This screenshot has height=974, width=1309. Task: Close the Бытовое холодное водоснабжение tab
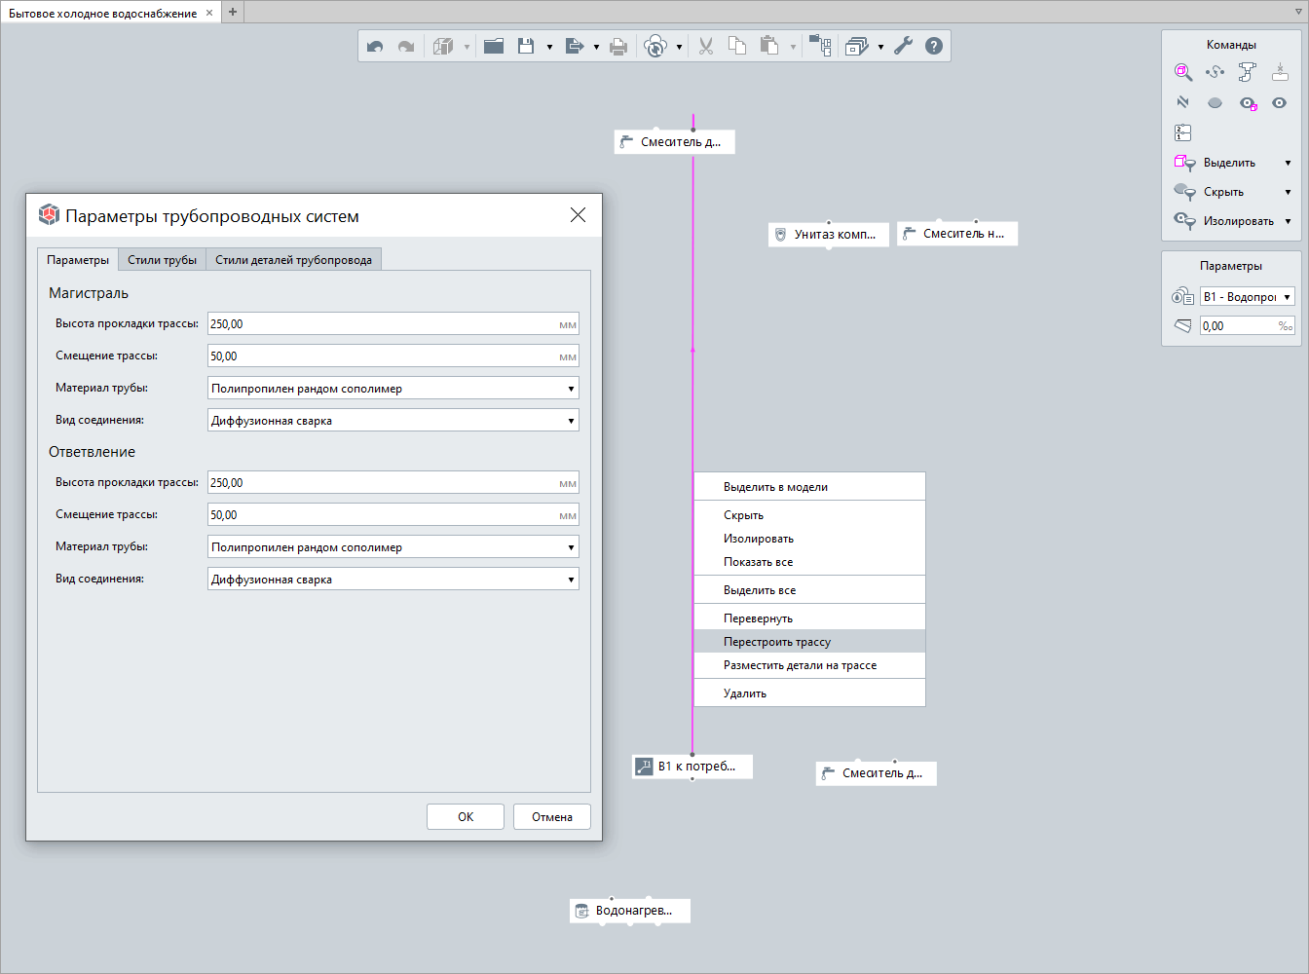[209, 13]
